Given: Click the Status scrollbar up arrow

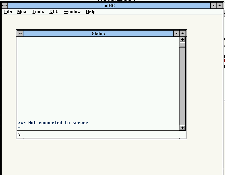Looking at the screenshot, I should tap(182, 39).
